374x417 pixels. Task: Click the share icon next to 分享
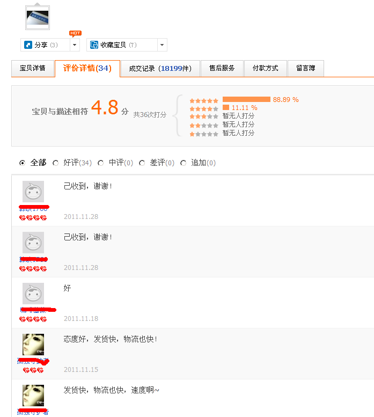(x=28, y=45)
